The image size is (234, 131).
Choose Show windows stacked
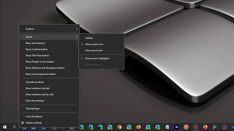pyautogui.click(x=49, y=88)
